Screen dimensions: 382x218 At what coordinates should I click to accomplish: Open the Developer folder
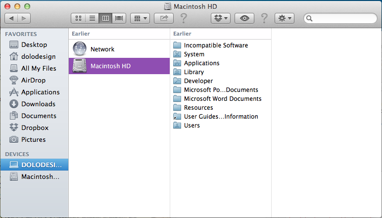coord(221,81)
